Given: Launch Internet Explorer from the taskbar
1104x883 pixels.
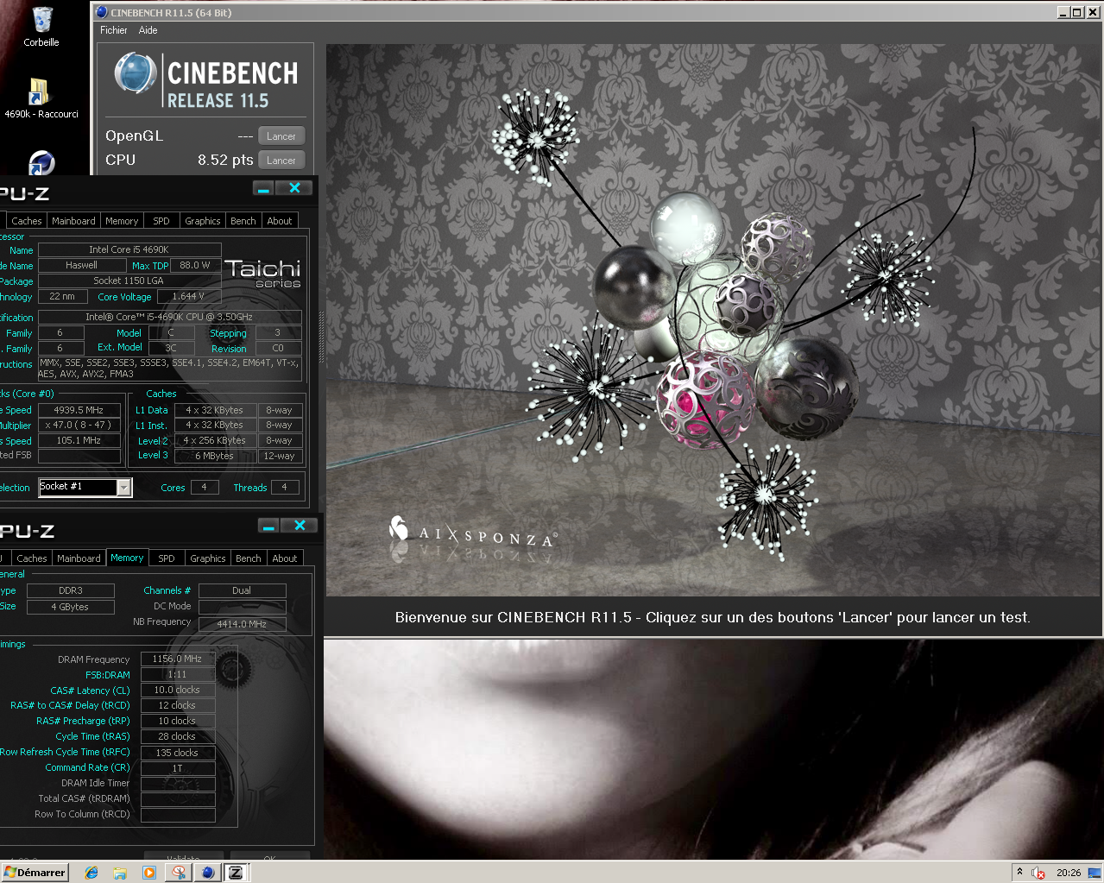Looking at the screenshot, I should tap(91, 873).
